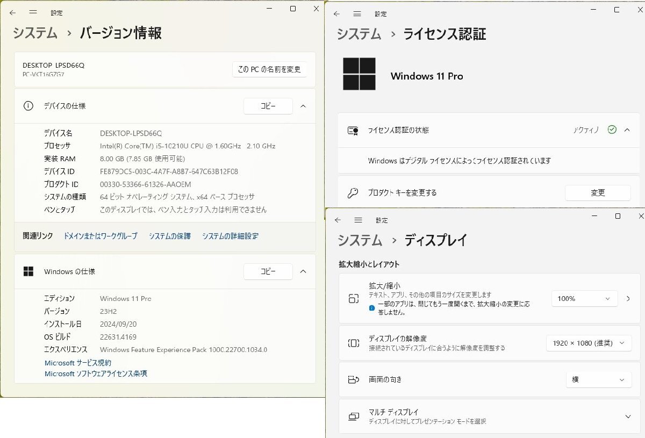Expand the マルチ ディスプレイ section
Viewport: 645px width, 438px height.
coord(627,417)
